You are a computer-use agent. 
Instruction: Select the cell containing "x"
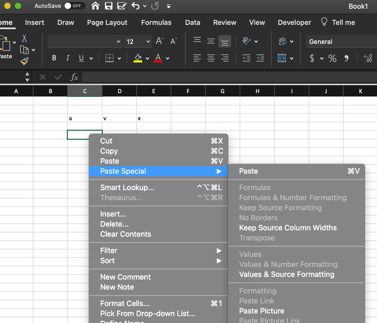(154, 118)
